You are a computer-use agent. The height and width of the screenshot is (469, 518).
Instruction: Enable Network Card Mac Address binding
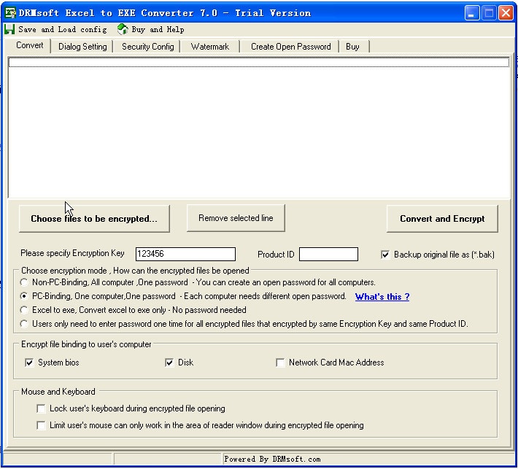[x=280, y=363]
